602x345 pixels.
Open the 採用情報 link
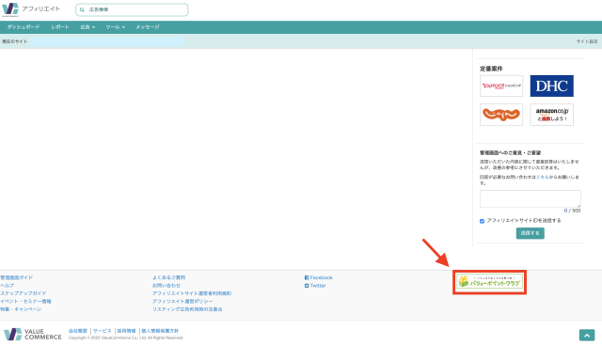pos(126,331)
